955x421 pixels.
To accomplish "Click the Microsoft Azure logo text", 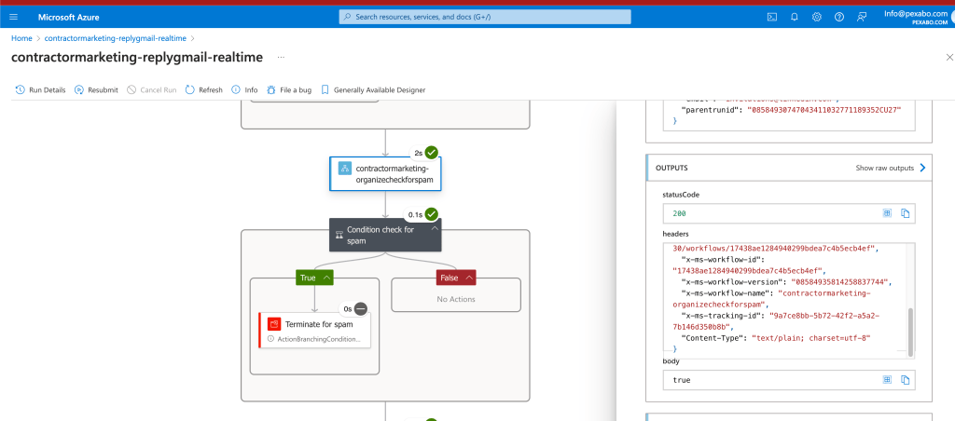I will pos(69,17).
